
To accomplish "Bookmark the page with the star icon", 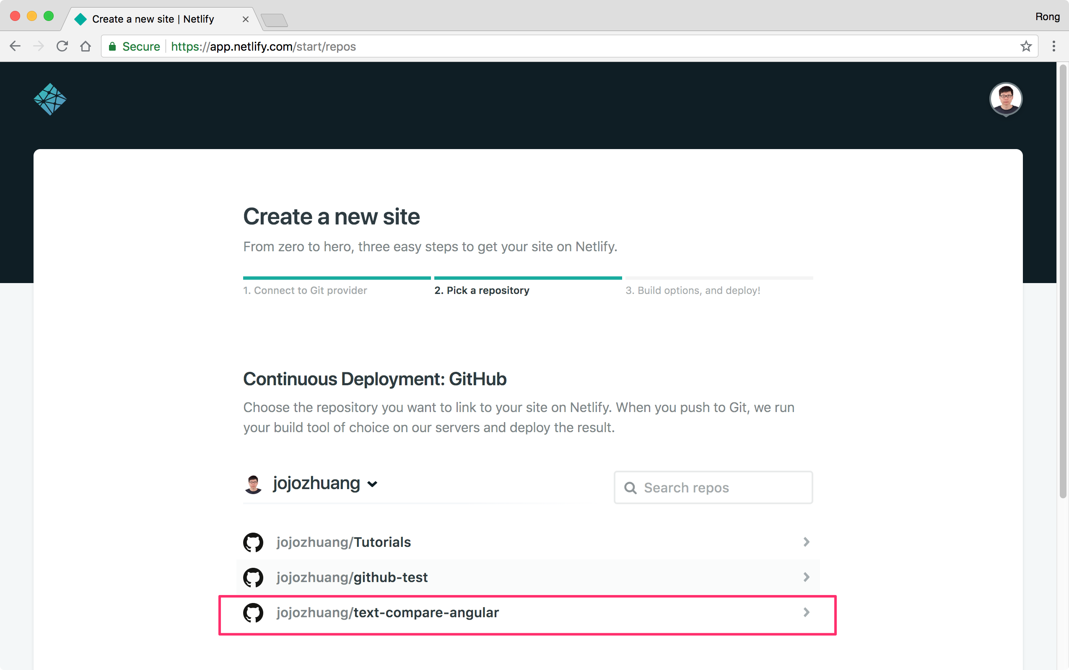I will pos(1025,46).
